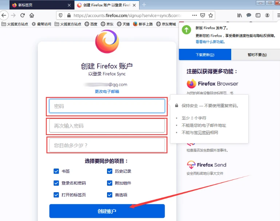Show tracking protection shield info
The image size is (280, 221).
[x=60, y=15]
